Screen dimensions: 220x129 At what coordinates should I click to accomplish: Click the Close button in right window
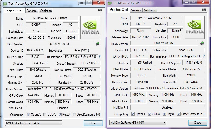(198, 122)
